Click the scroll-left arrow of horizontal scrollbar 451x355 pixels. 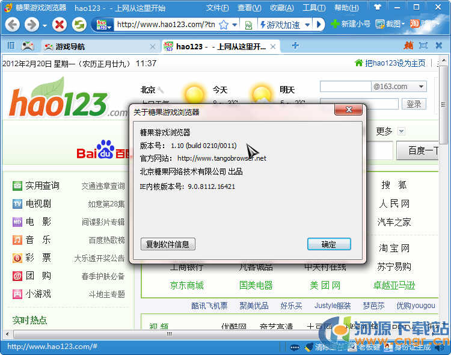point(7,335)
